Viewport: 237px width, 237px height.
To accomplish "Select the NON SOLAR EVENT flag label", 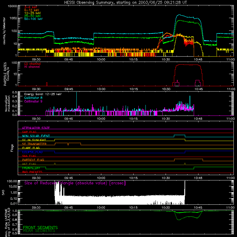I will click(36, 136).
